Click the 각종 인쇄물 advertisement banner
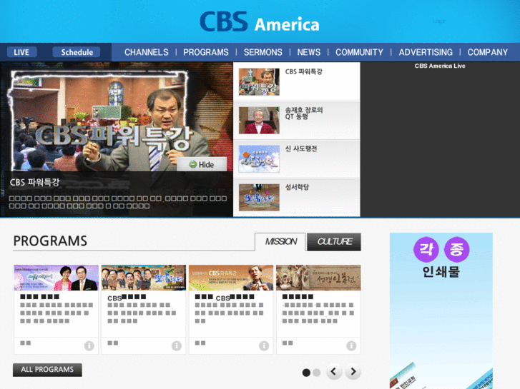This screenshot has width=520, height=389. 441,310
